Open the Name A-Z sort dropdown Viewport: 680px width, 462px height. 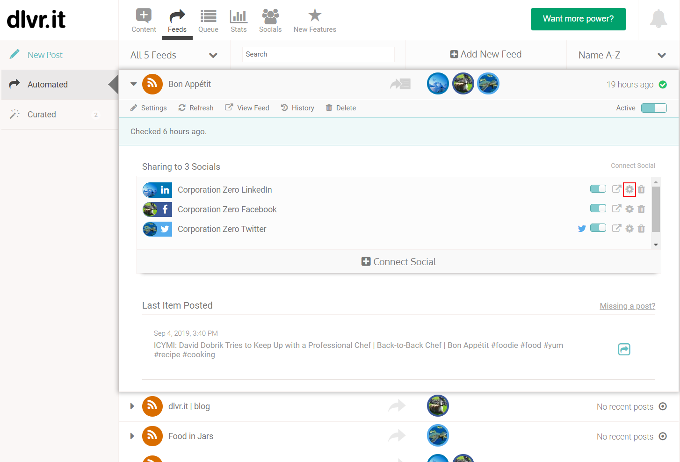(622, 55)
